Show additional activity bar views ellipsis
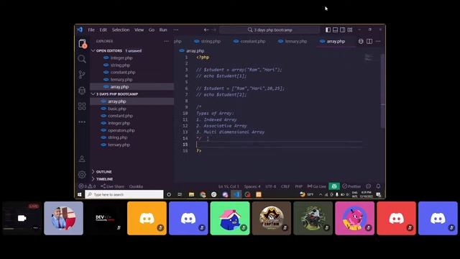This screenshot has width=460, height=259. coord(82,122)
